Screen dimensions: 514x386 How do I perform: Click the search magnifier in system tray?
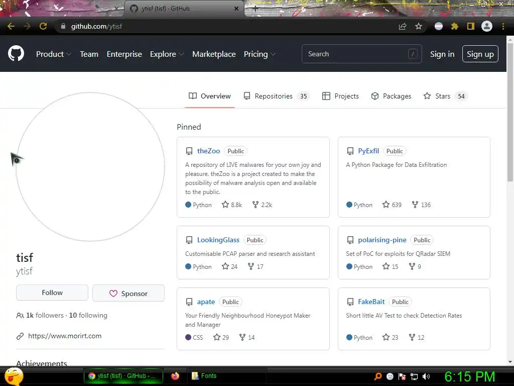click(378, 376)
